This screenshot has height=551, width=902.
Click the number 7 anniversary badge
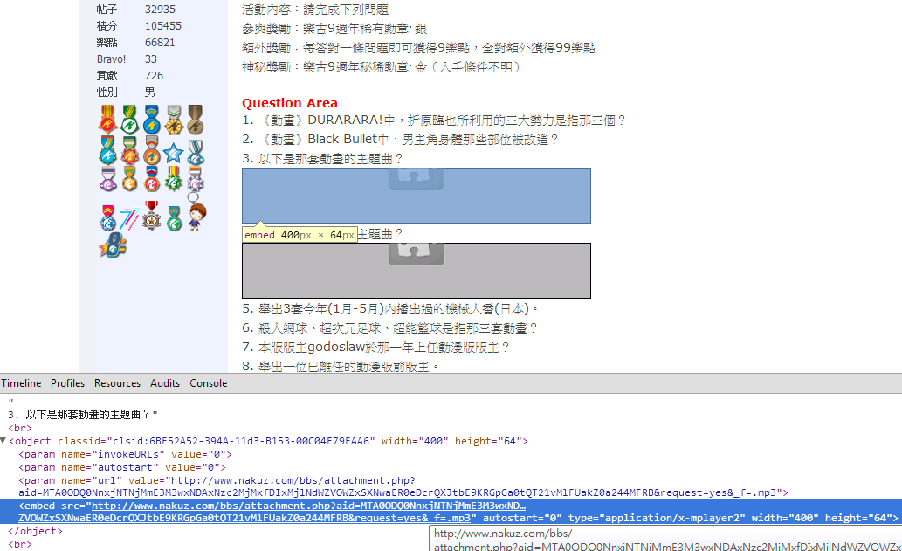click(x=129, y=218)
